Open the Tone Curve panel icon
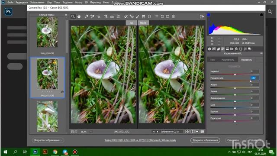This screenshot has height=156, width=277. (214, 49)
